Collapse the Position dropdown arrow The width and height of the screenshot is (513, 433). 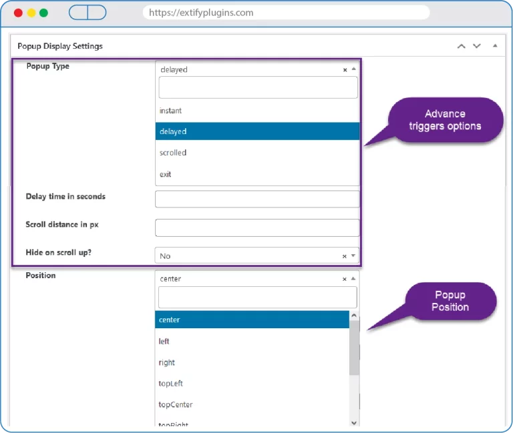click(x=353, y=278)
